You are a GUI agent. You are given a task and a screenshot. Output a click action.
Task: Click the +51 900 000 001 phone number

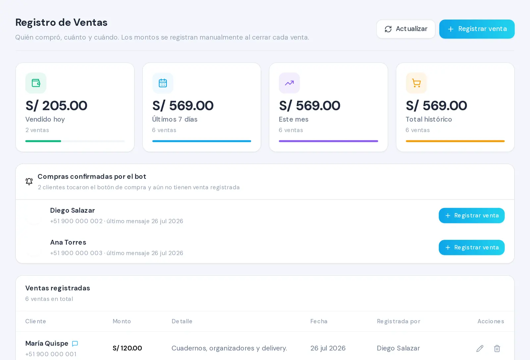click(x=51, y=354)
